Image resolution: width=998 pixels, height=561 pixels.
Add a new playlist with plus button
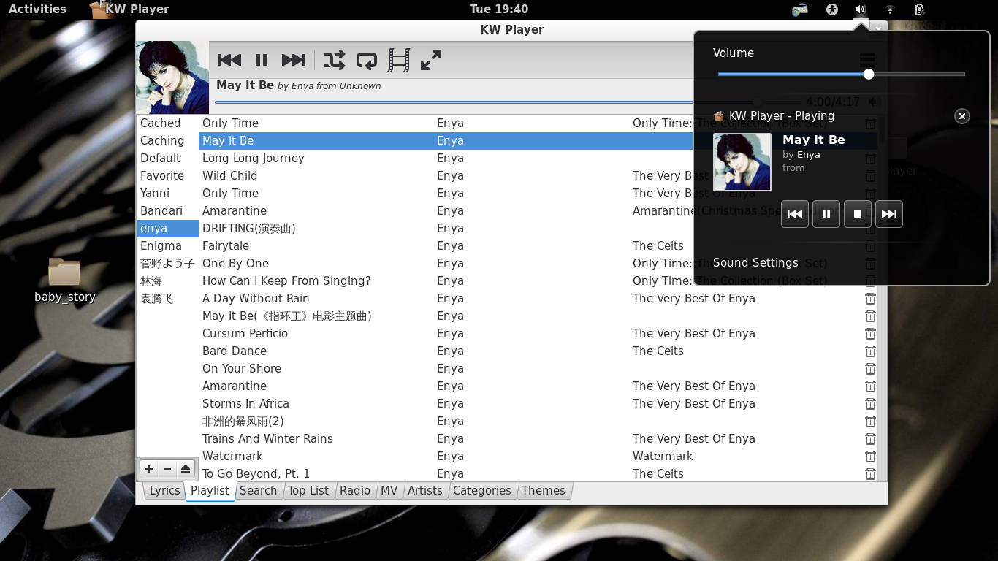[149, 469]
